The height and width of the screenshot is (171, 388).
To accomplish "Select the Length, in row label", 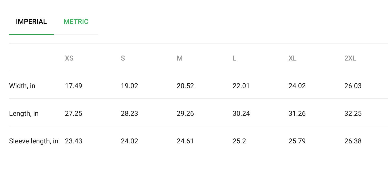I will tap(24, 114).
